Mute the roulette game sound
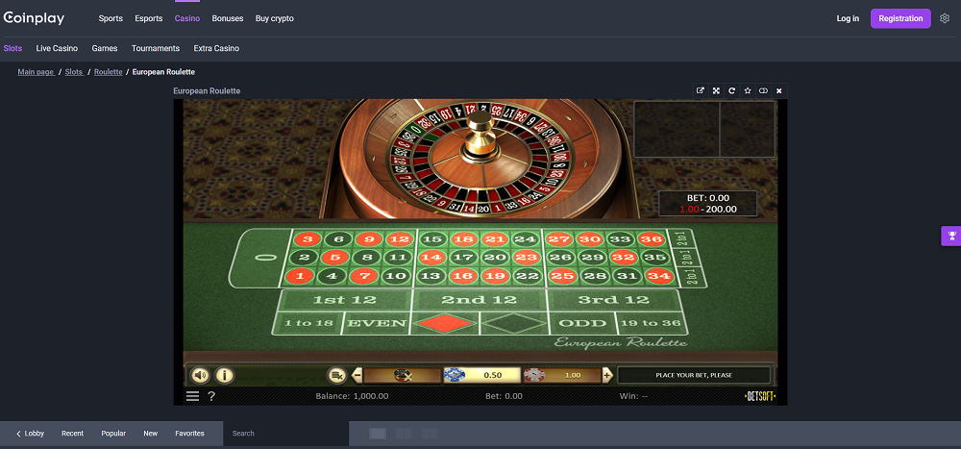 200,375
